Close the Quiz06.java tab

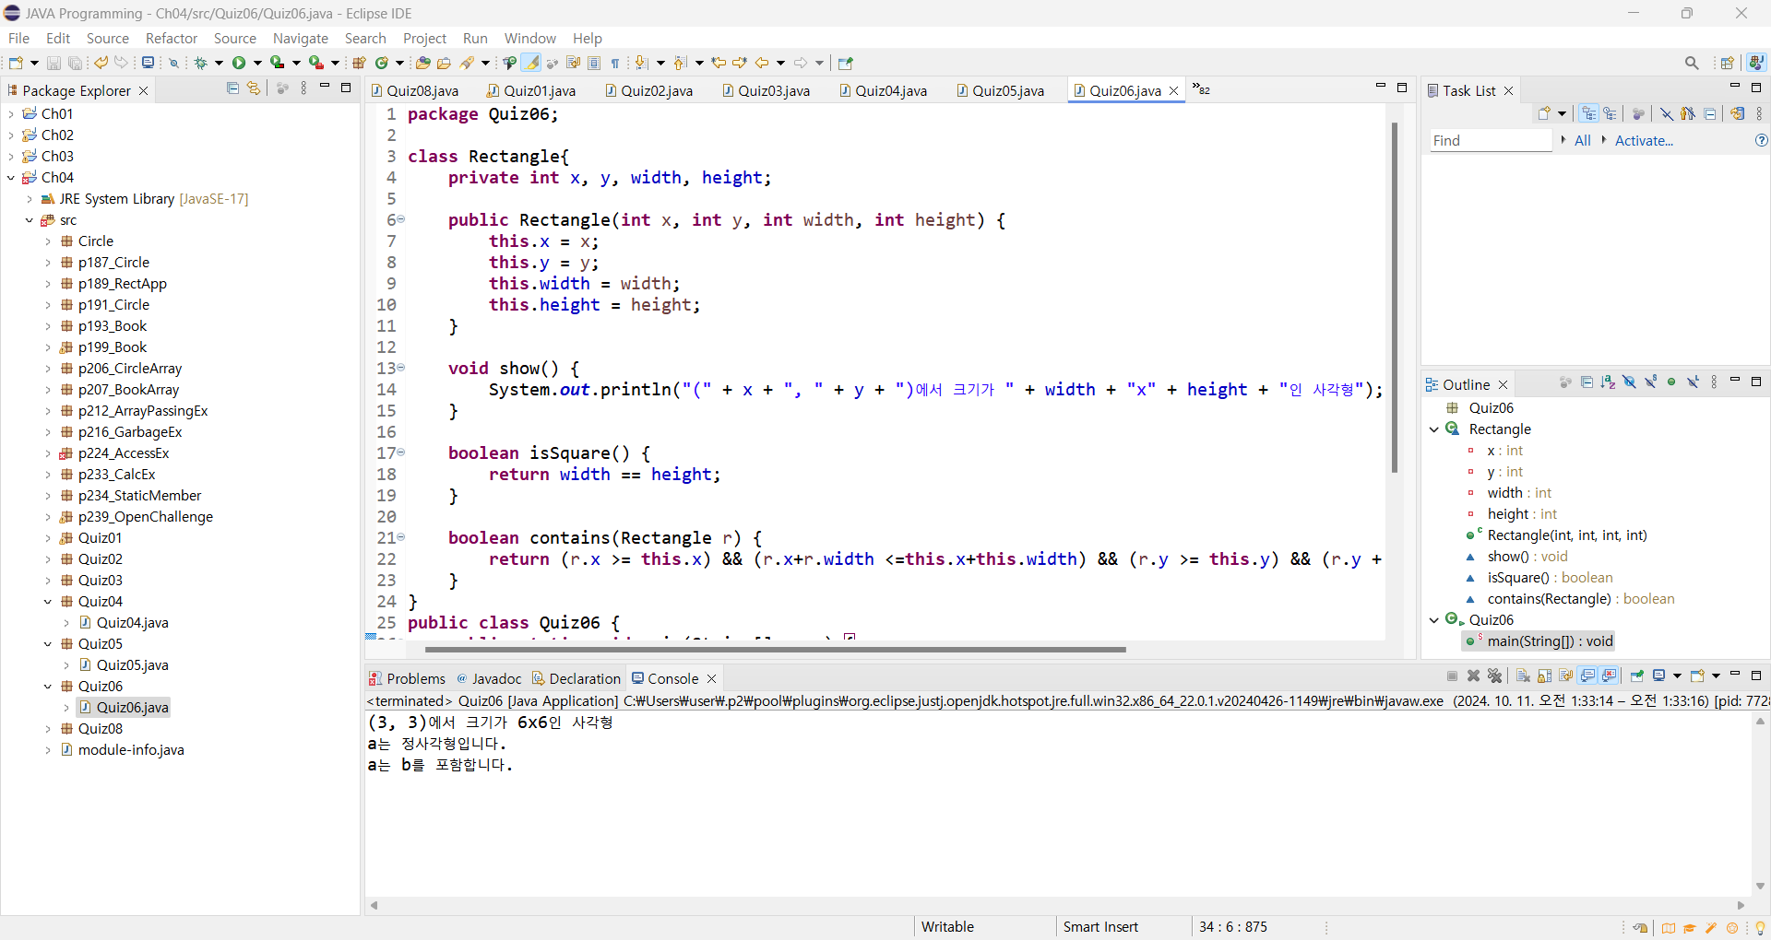tap(1173, 90)
